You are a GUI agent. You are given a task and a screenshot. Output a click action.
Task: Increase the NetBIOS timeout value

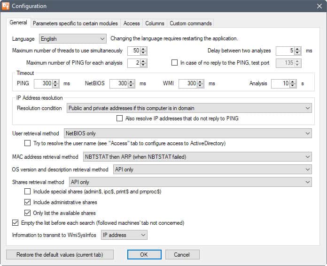pyautogui.click(x=131, y=81)
